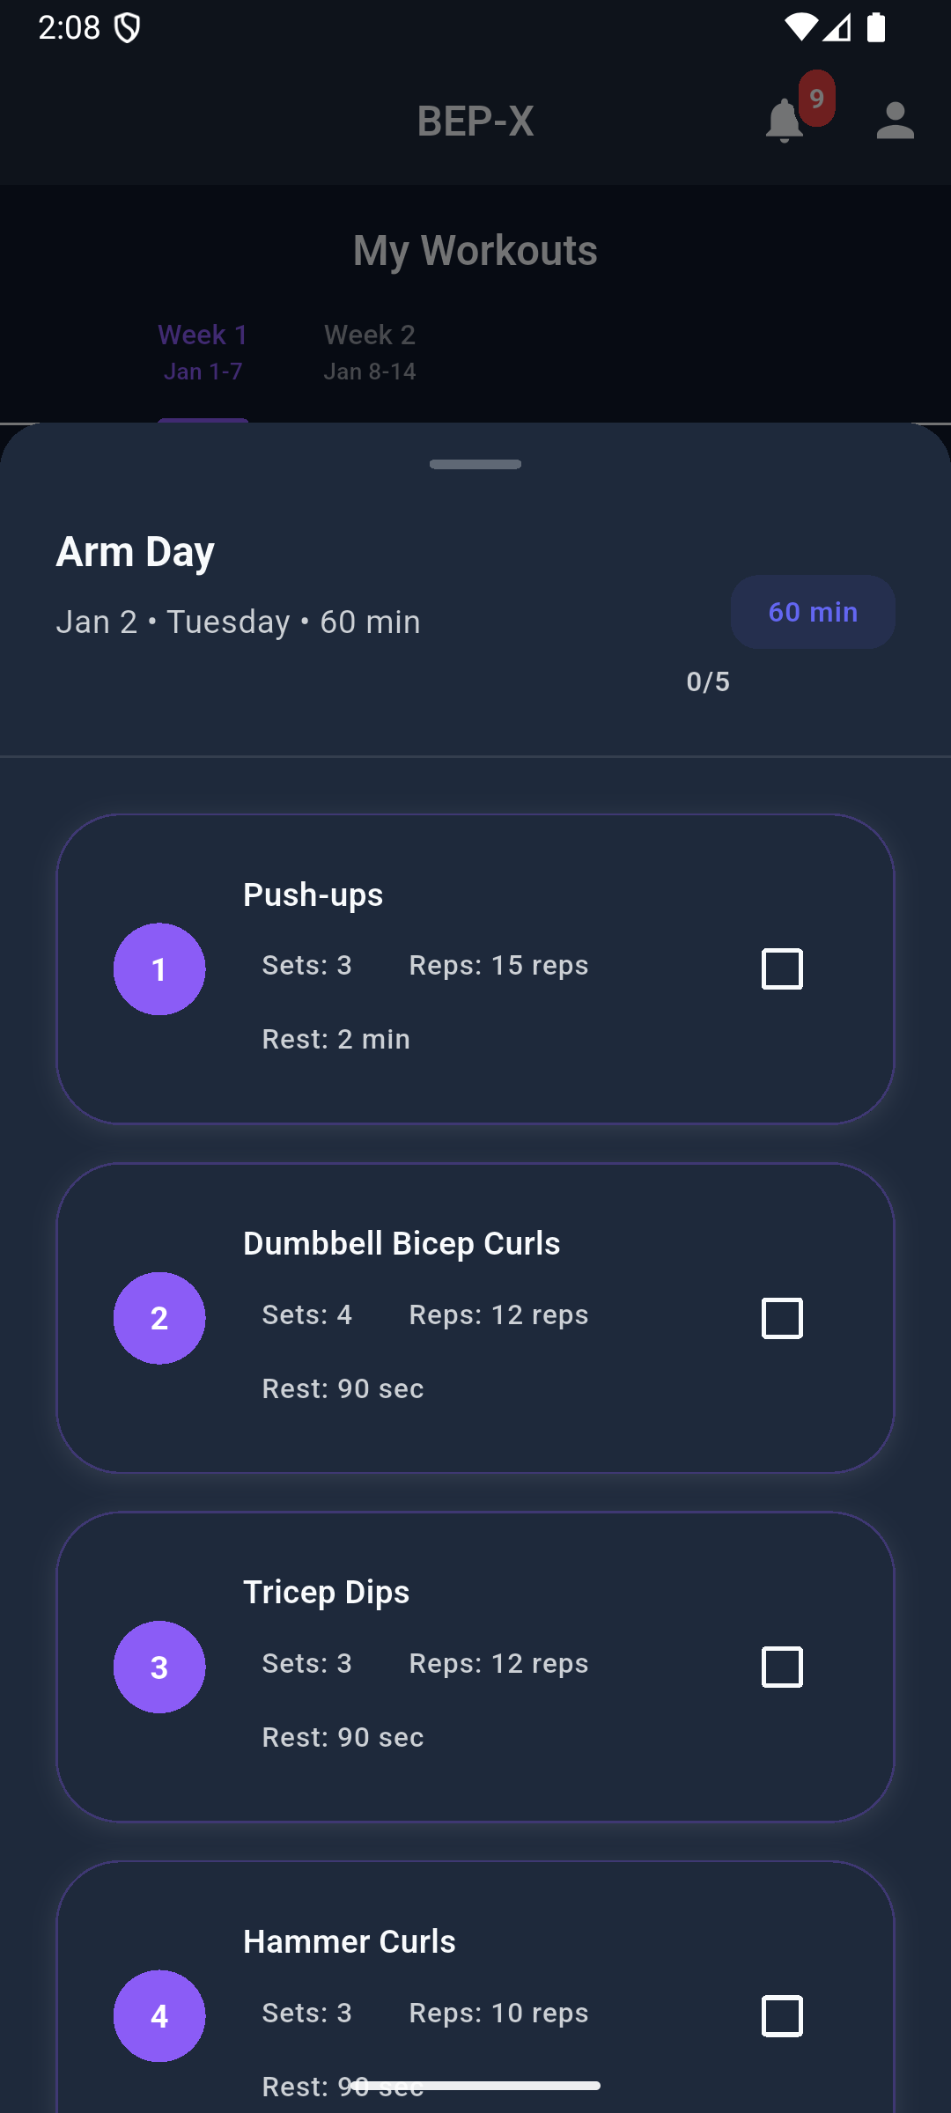The image size is (951, 2113).
Task: Open the Push-ups exercise title
Action: click(x=313, y=895)
